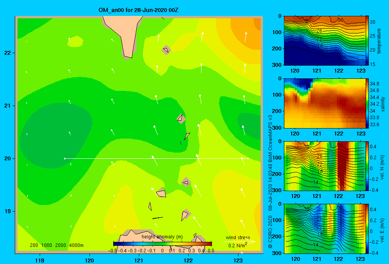This screenshot has height=264, width=389.
Task: Click the vertical 'salinity' axis label
Action: (x=383, y=104)
